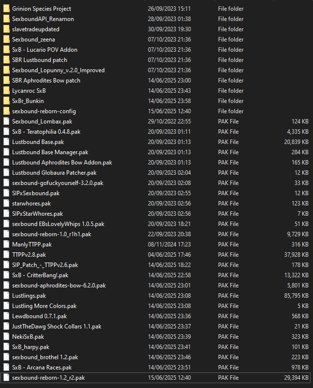The width and height of the screenshot is (313, 388).
Task: Select the SexboundAPI_Renamon folder name
Action: (43, 19)
